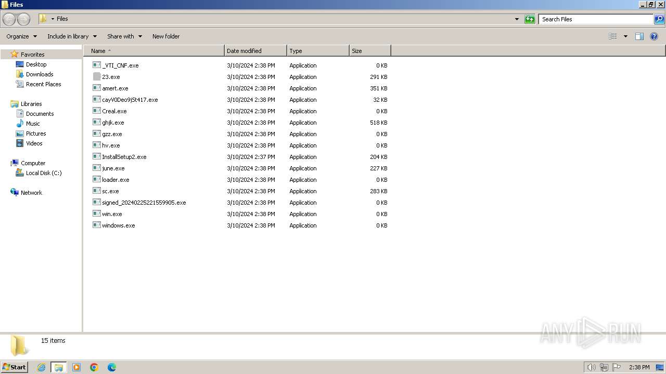The image size is (666, 374).
Task: Click the Back navigation arrow
Action: click(x=9, y=19)
